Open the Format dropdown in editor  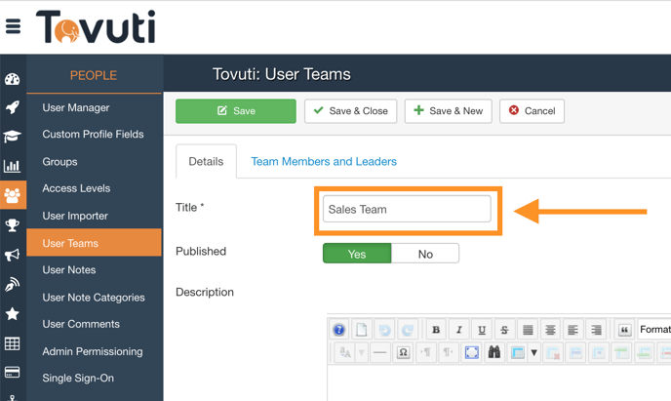[x=653, y=330]
